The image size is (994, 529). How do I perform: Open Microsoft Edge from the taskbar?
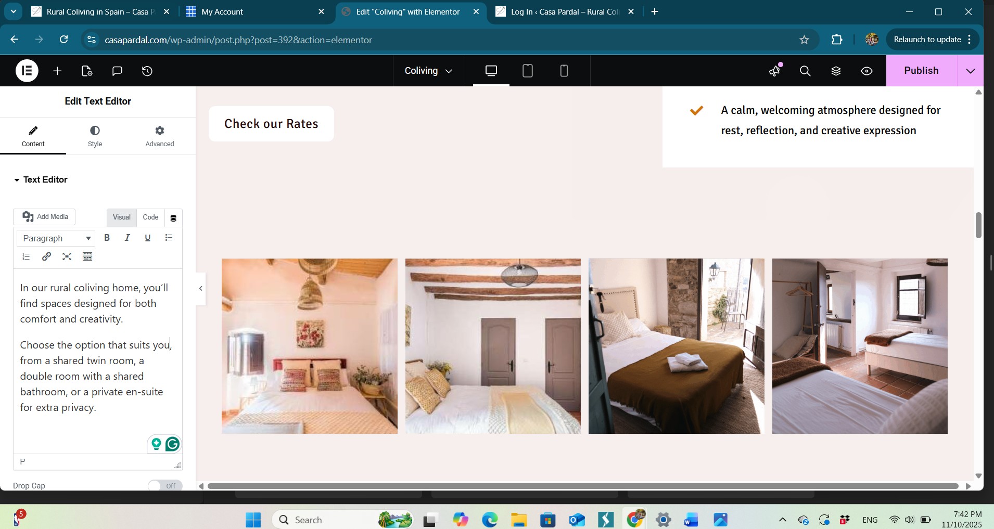[489, 520]
